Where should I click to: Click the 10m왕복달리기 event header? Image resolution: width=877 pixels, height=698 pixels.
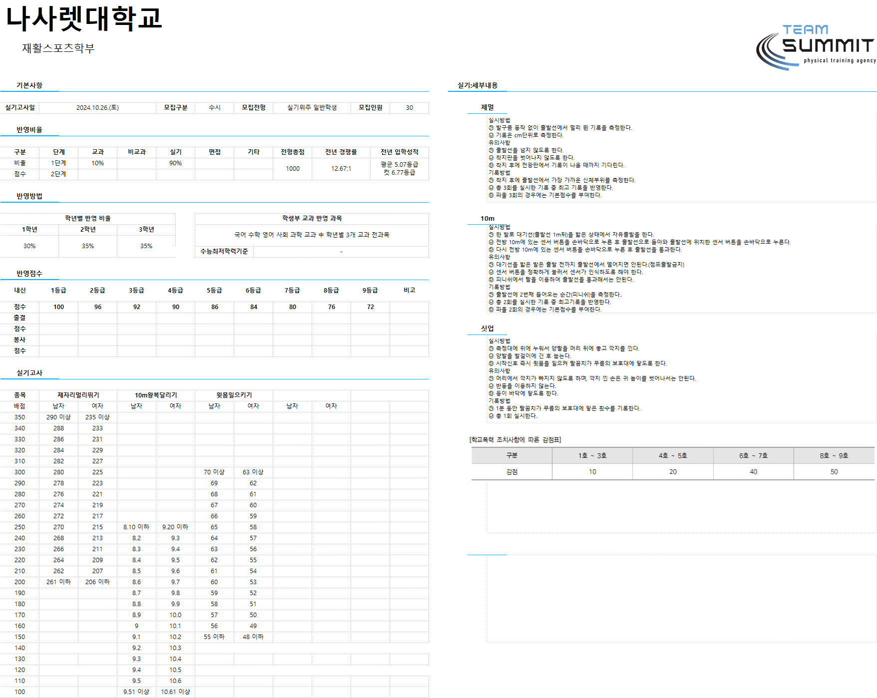tap(156, 395)
